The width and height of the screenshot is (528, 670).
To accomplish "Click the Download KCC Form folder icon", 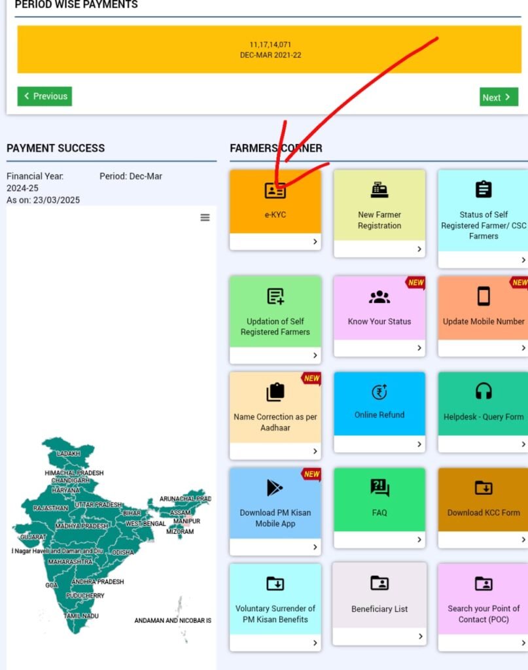I will tap(484, 487).
